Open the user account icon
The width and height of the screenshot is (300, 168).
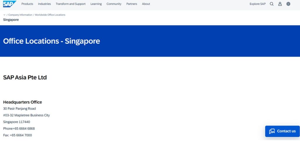280,4
